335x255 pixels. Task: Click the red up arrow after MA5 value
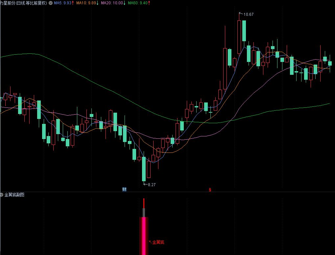(x=73, y=3)
